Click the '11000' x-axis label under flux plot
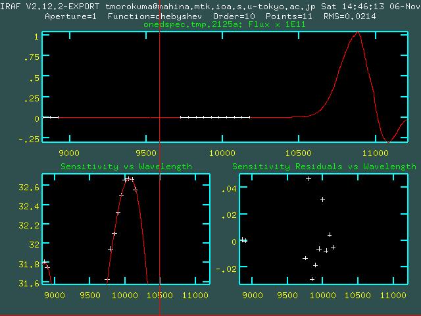Viewport: 421px width, 316px height. pos(376,153)
